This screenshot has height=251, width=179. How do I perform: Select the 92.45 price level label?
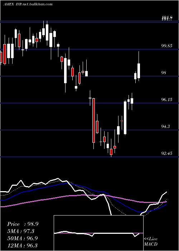pos(167,153)
